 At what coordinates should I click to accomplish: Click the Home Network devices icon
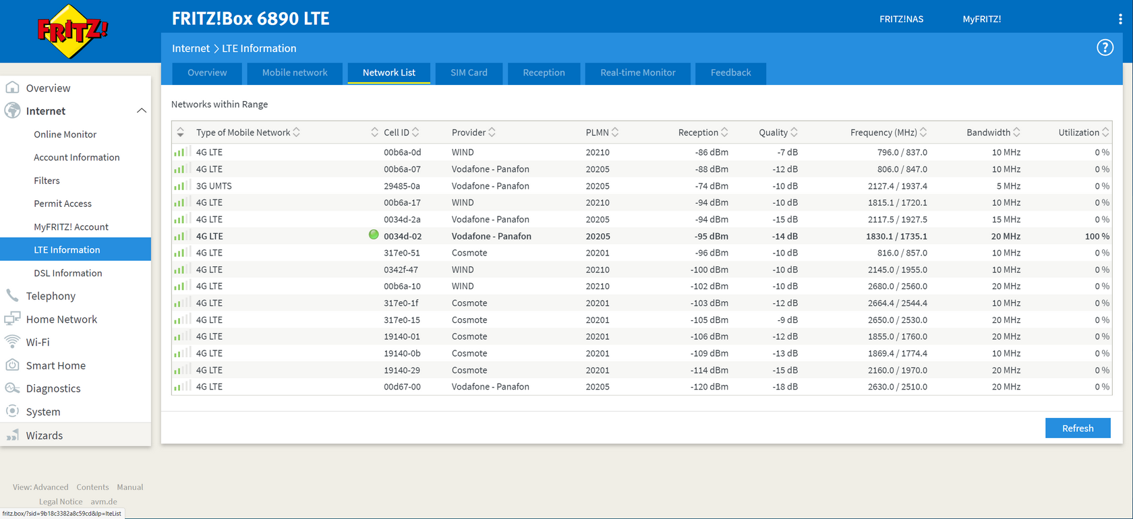coord(12,319)
